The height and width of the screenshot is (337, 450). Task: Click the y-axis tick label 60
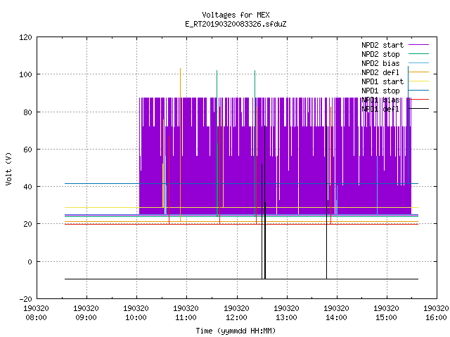point(27,150)
